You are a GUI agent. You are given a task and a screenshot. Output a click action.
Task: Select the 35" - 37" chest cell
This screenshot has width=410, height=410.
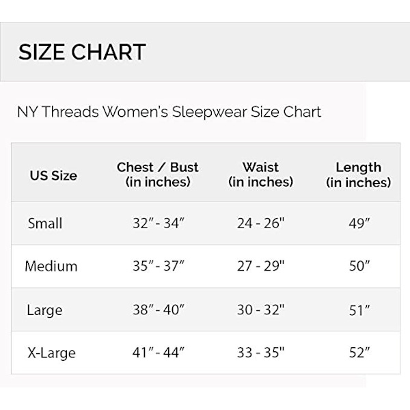159,266
